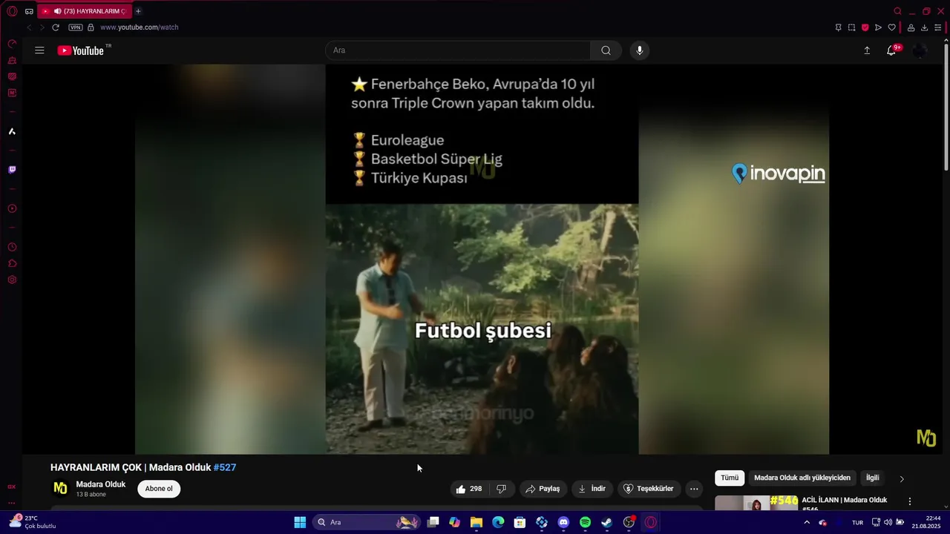
Task: Open YouTube account avatar menu
Action: pos(920,50)
